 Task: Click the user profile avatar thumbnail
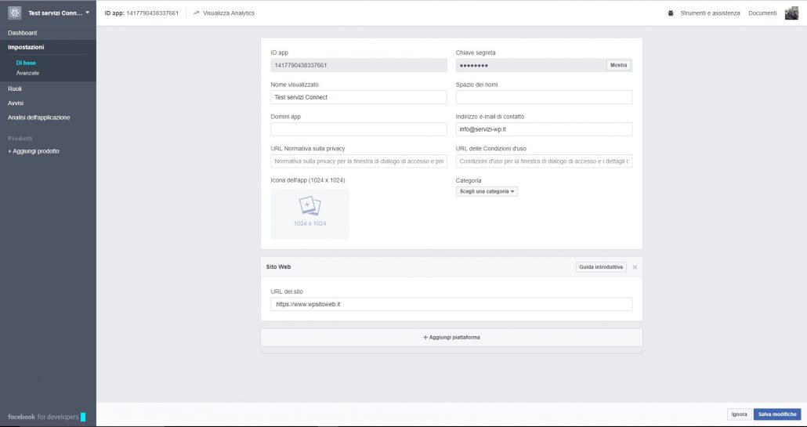[x=791, y=13]
